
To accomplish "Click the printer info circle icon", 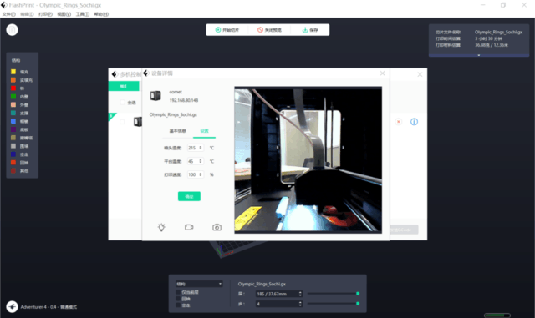I will (x=414, y=122).
